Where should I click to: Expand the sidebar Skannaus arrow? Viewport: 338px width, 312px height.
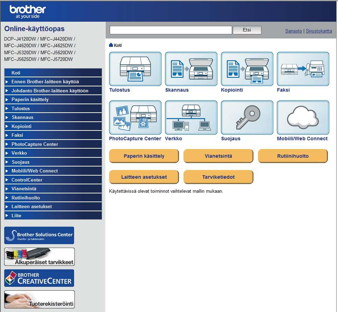pos(7,118)
